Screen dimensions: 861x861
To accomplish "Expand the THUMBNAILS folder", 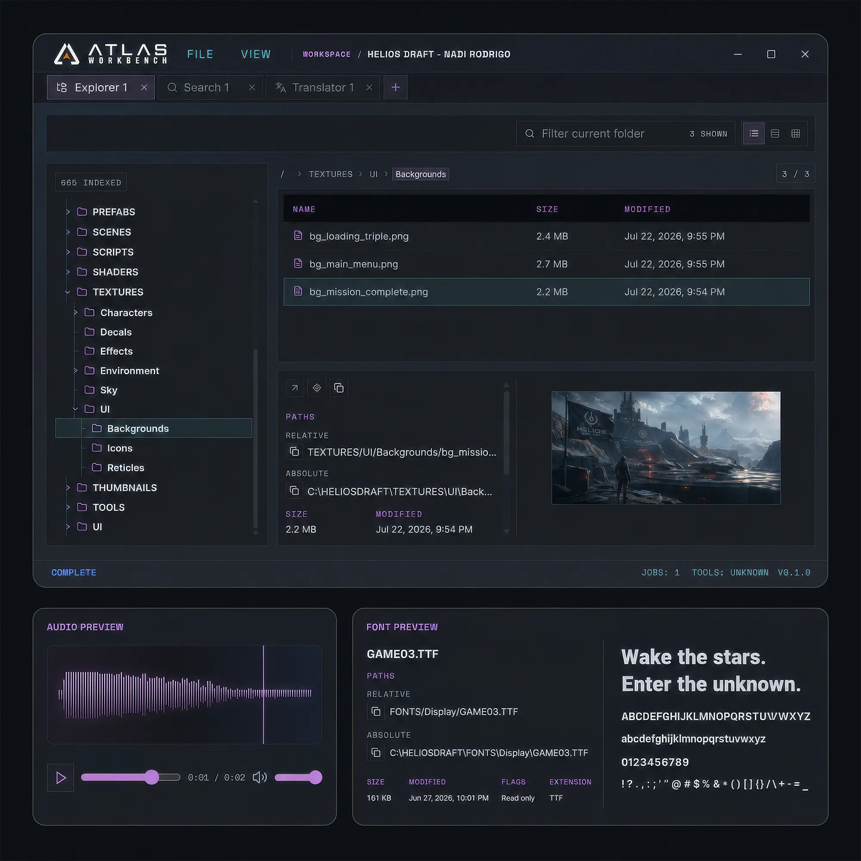I will click(x=68, y=488).
